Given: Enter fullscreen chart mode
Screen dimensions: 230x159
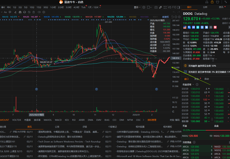Looking at the screenshot, I should pyautogui.click(x=165, y=7).
